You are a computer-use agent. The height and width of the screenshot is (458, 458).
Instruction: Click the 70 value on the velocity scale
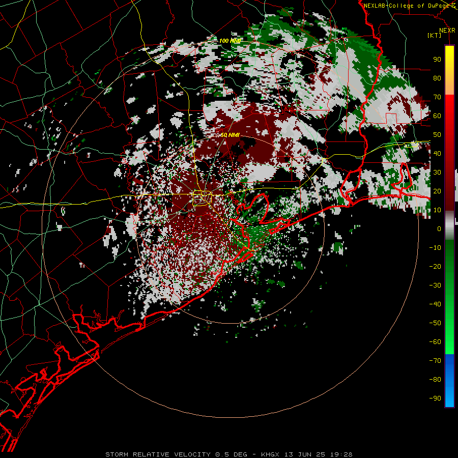pos(437,97)
